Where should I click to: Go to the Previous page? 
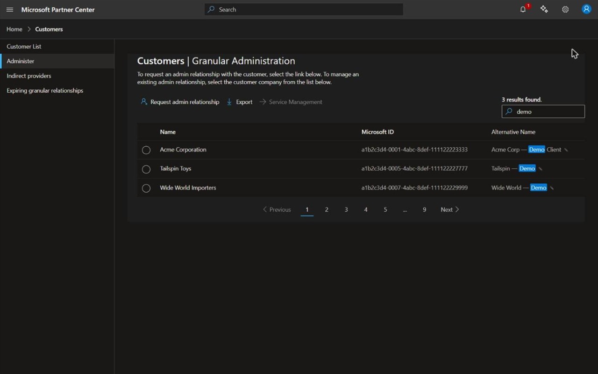point(277,209)
